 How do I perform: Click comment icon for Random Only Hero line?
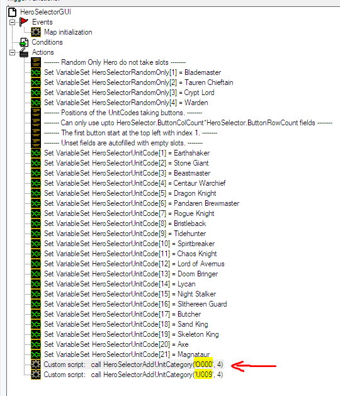point(36,62)
